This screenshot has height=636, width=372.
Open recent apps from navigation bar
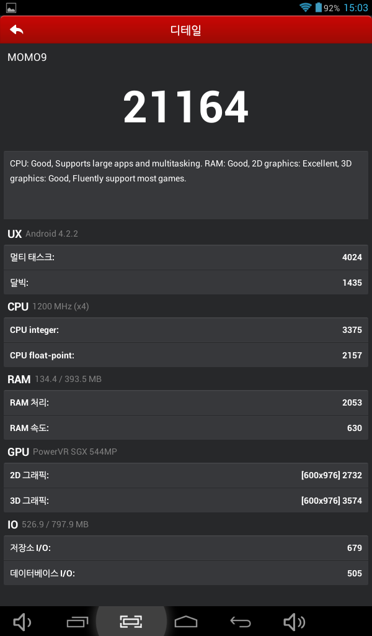(x=77, y=621)
